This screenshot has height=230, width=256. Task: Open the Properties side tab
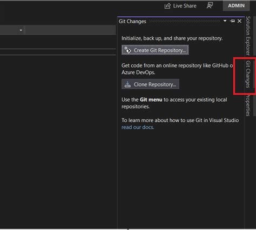[x=248, y=105]
